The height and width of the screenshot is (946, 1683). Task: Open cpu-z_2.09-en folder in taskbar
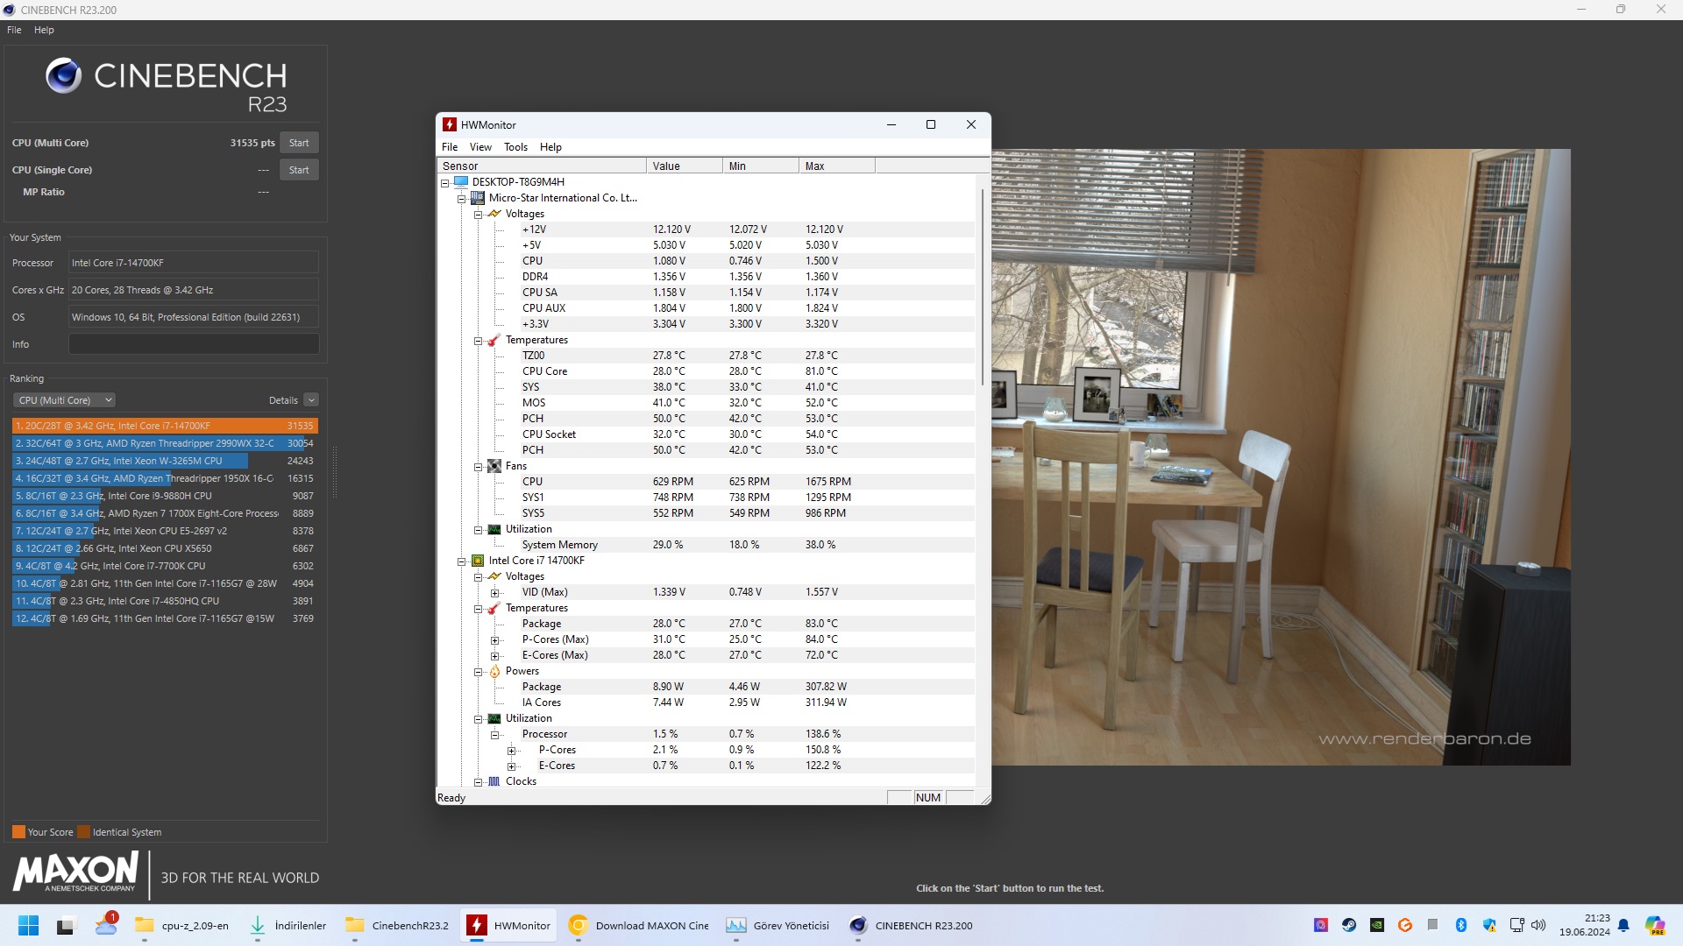pyautogui.click(x=181, y=926)
